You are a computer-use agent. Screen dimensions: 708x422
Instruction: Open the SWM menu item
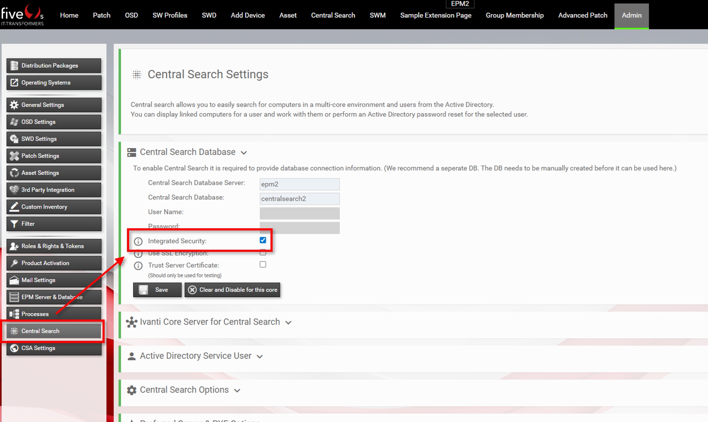[378, 15]
